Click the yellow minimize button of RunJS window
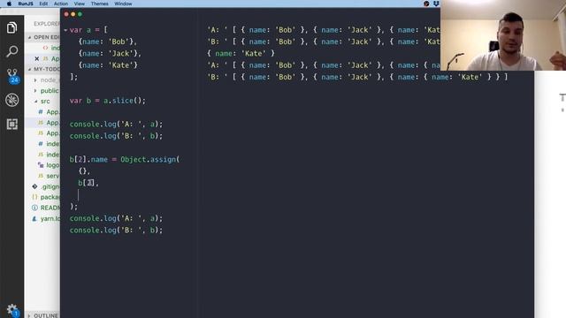 click(x=73, y=14)
